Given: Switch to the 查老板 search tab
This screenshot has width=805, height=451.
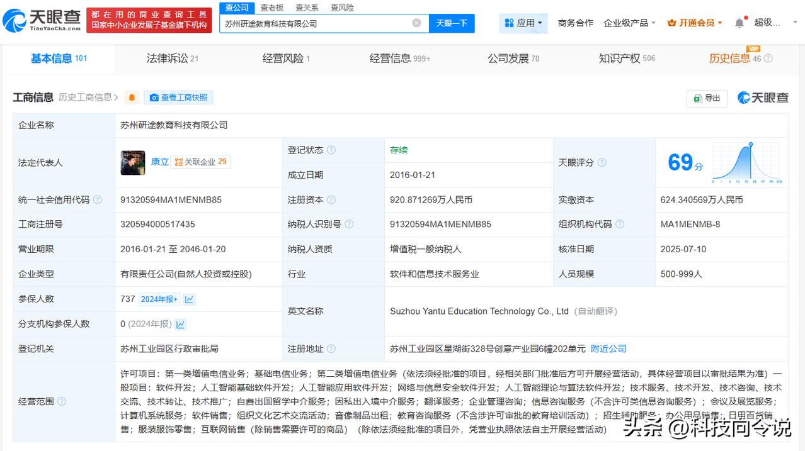Looking at the screenshot, I should tap(272, 8).
